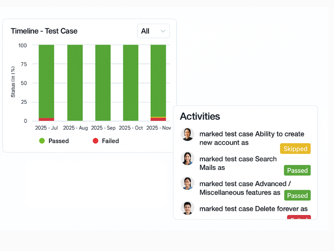Click the red failure segment of the July bar
Viewport: 334px width, 251px height.
tap(46, 120)
